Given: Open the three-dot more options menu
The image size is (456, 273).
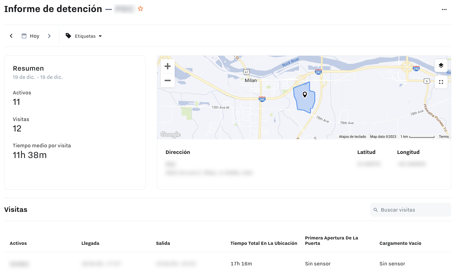Looking at the screenshot, I should tap(444, 10).
